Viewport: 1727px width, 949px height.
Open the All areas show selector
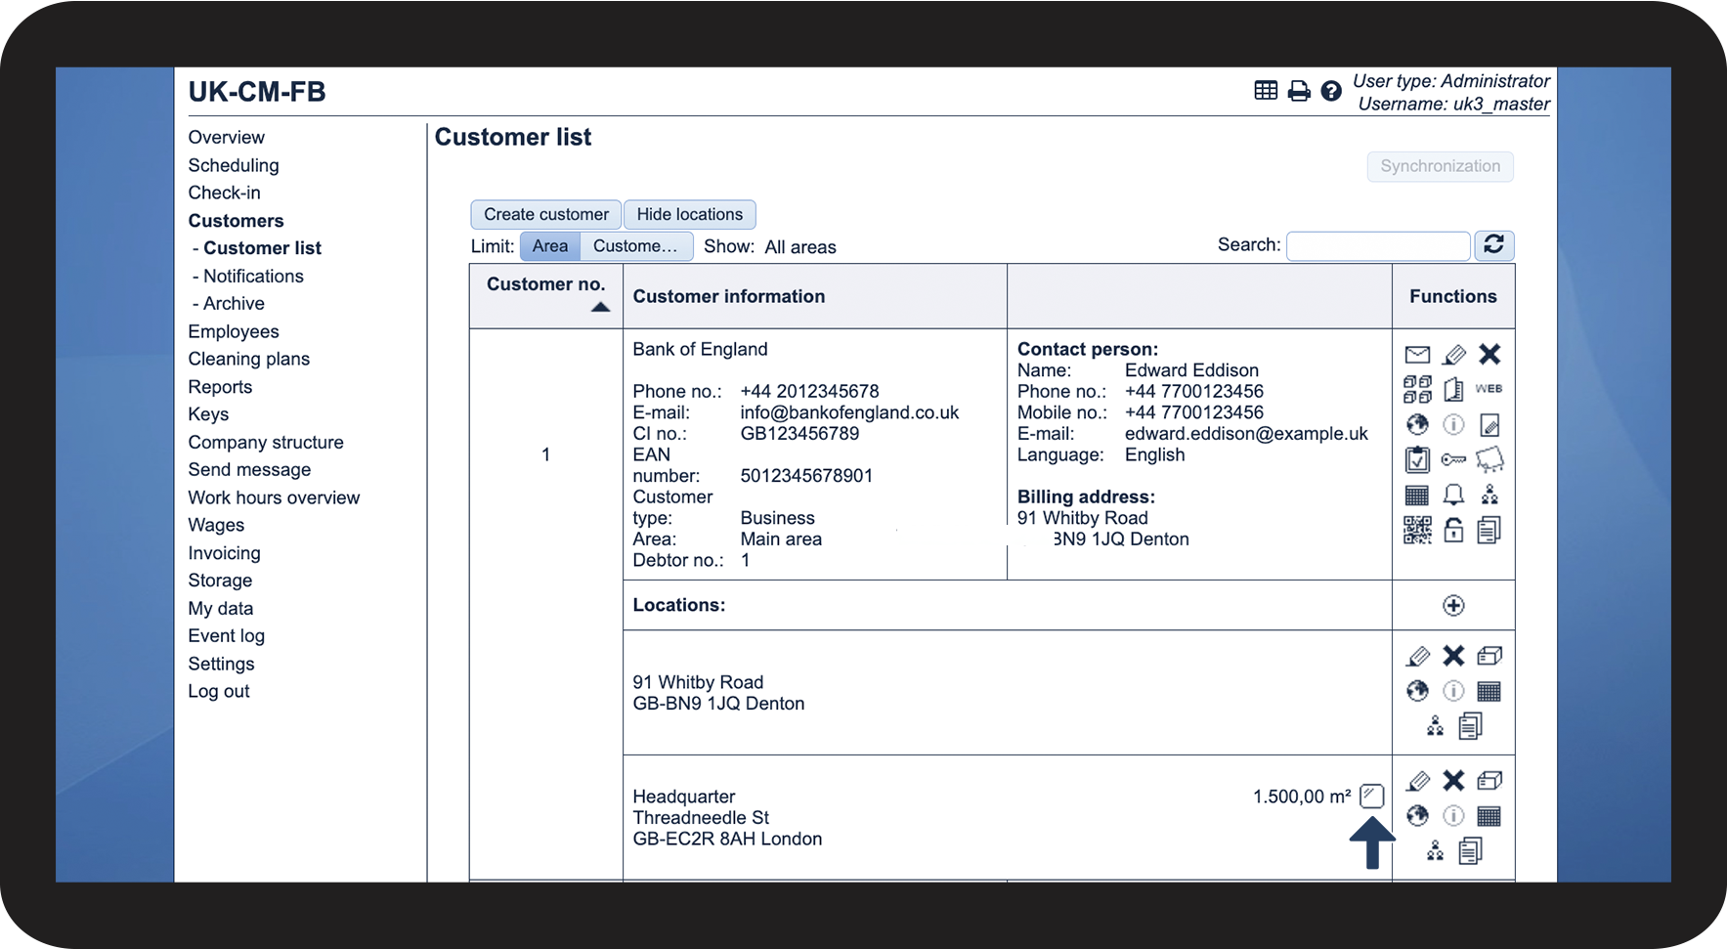pos(800,247)
